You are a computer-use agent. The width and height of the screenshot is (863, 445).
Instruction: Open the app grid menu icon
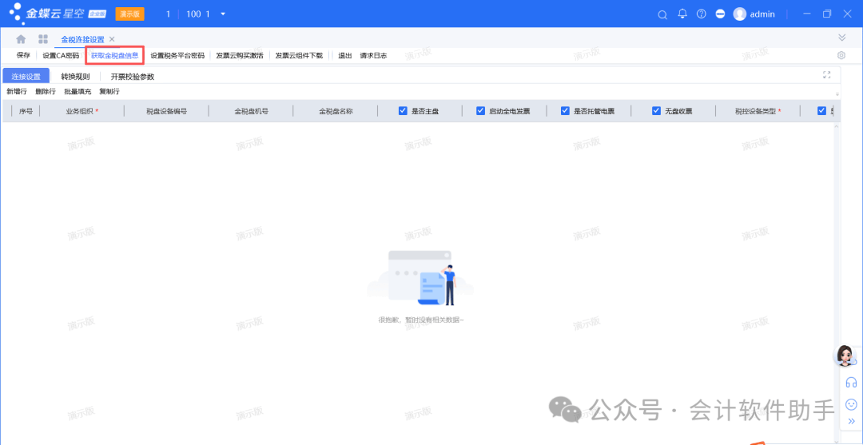click(x=43, y=39)
